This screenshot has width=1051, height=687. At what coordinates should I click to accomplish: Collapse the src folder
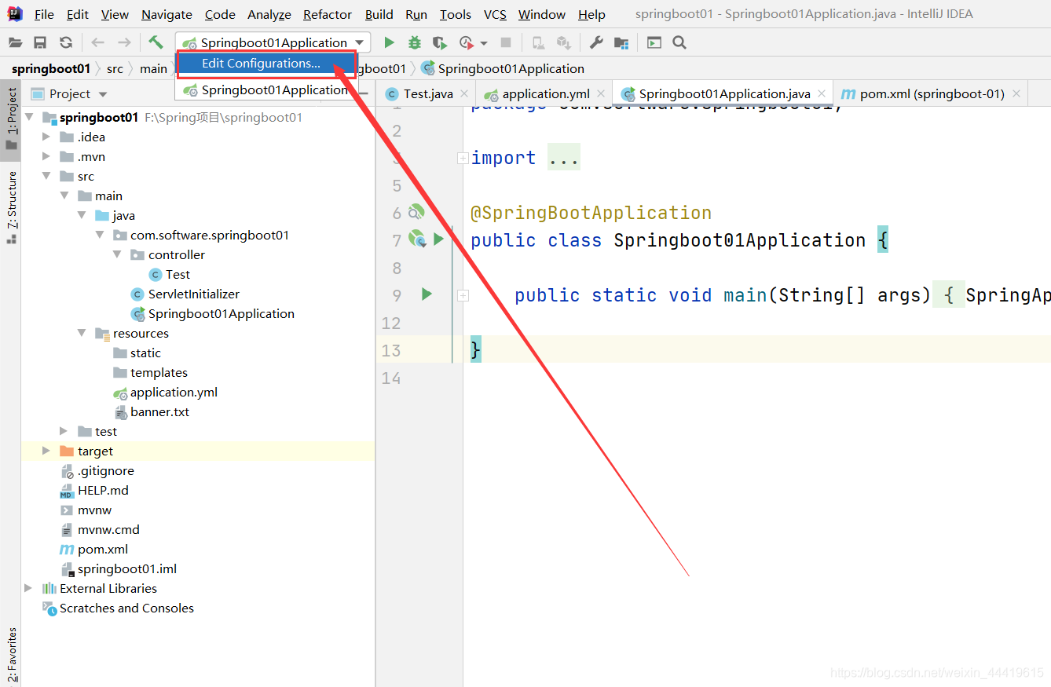point(46,176)
